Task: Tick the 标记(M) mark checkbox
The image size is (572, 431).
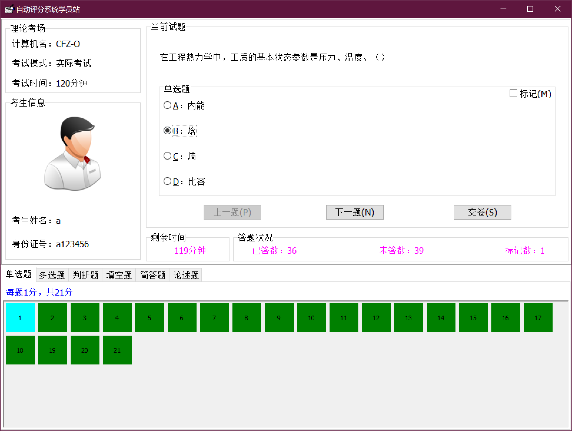Action: click(513, 94)
